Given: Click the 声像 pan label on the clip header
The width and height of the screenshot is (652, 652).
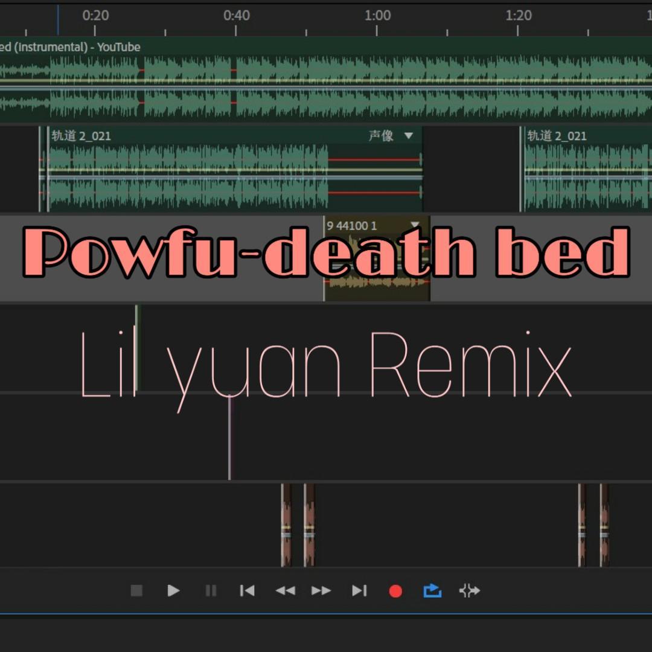Looking at the screenshot, I should (x=381, y=136).
